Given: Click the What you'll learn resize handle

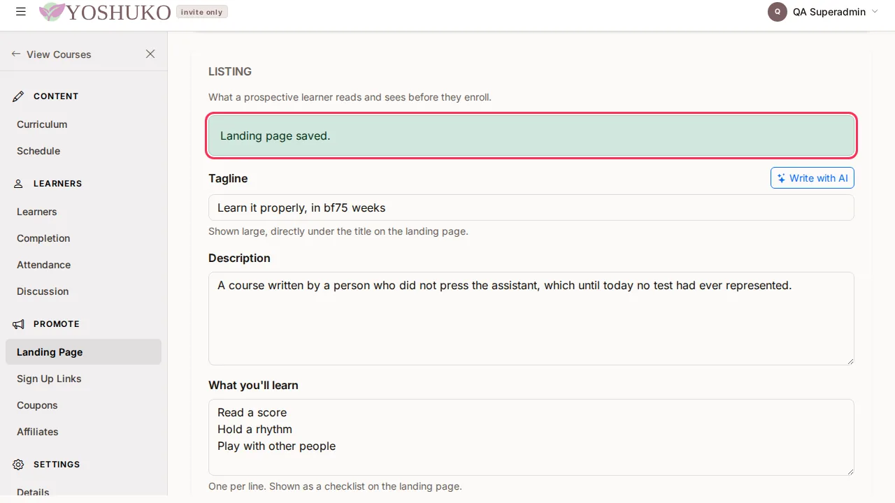Looking at the screenshot, I should pyautogui.click(x=850, y=471).
